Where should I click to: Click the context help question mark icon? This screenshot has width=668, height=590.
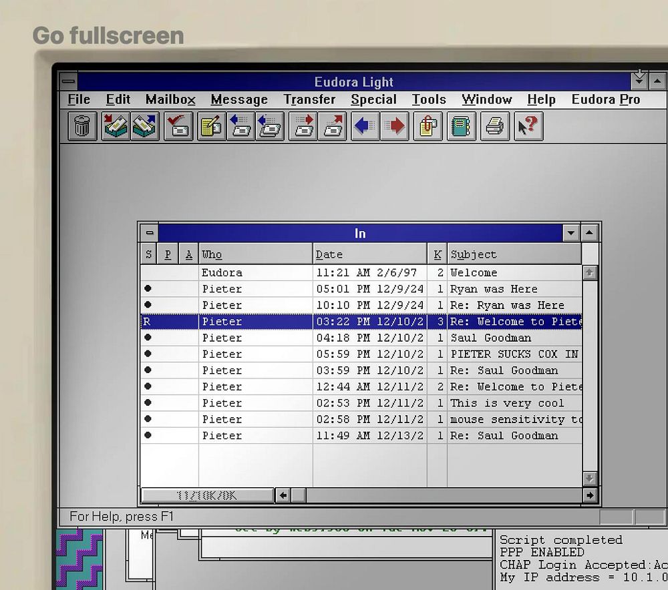pos(528,126)
